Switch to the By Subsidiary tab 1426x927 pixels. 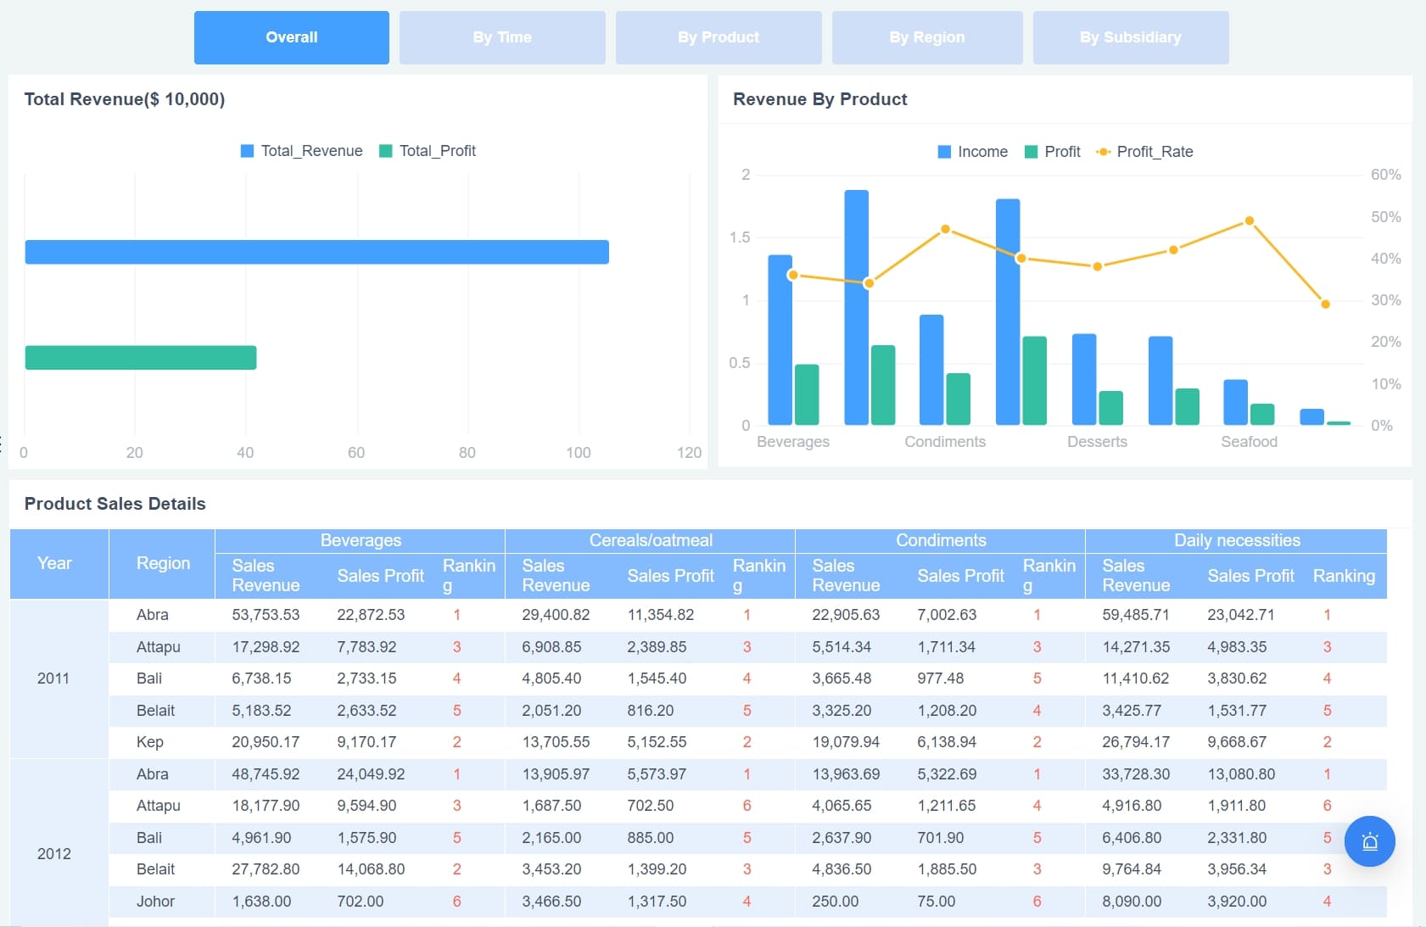(1131, 37)
